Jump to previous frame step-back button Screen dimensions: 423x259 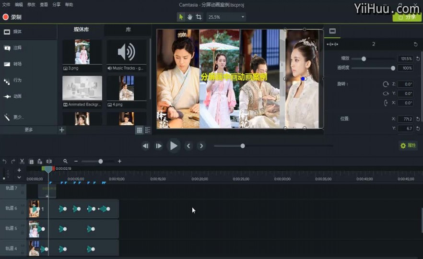pos(146,146)
